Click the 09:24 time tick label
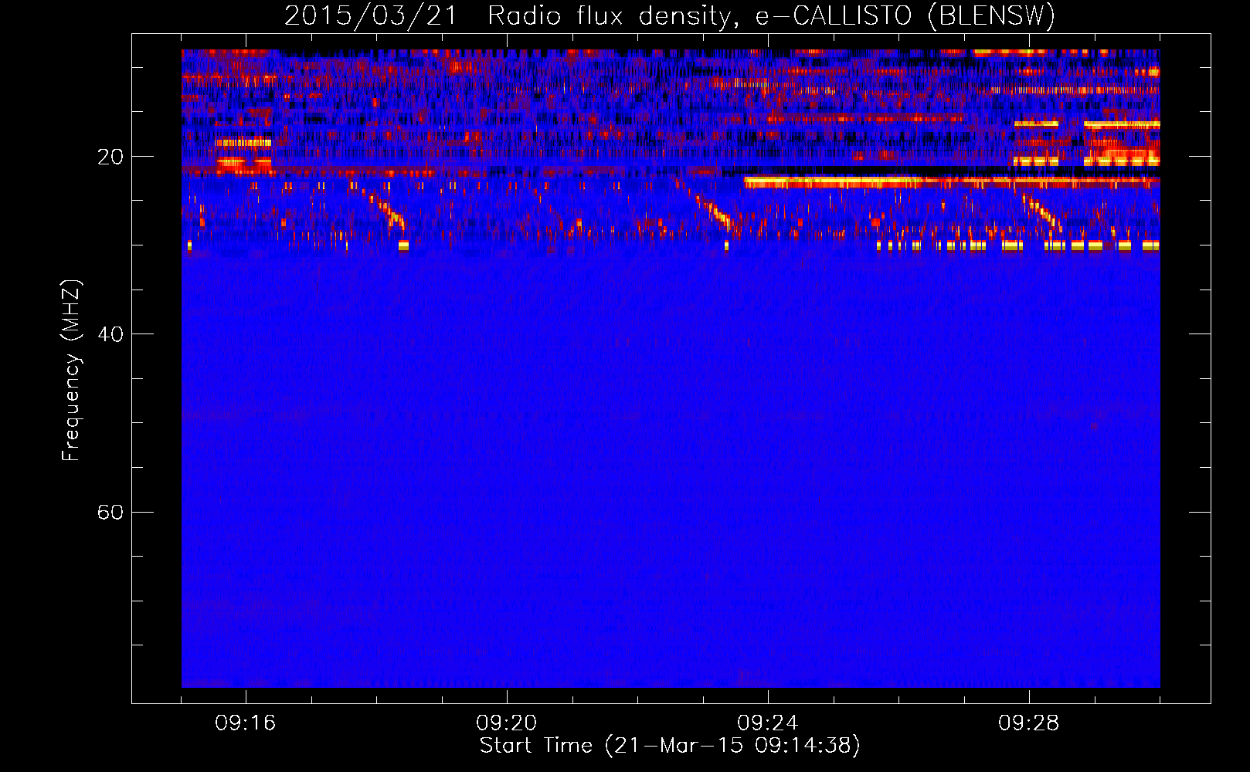 point(768,723)
